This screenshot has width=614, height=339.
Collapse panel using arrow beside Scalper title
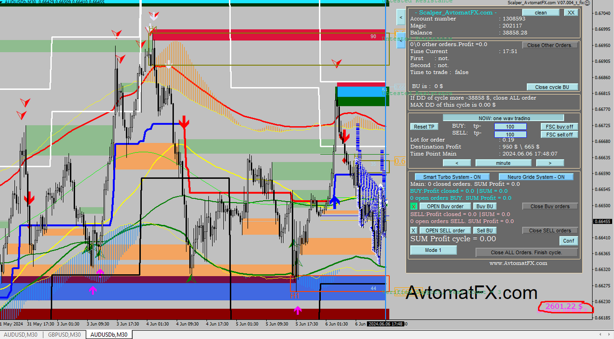point(401,18)
